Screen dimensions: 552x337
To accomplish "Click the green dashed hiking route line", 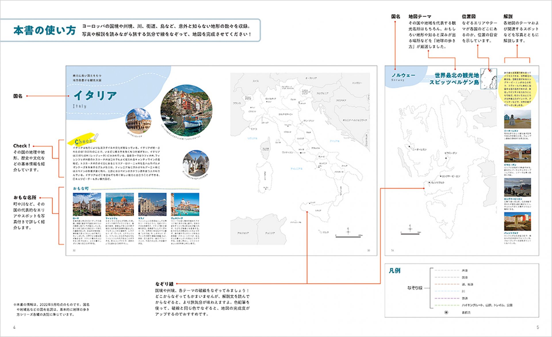I will pyautogui.click(x=447, y=305).
